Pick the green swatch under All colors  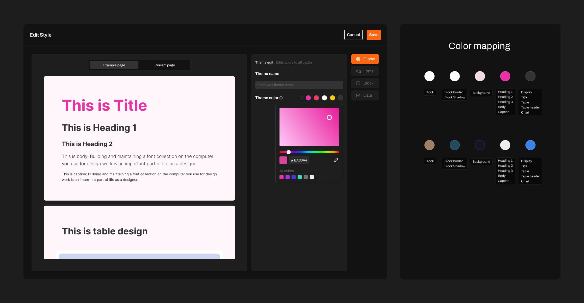[299, 177]
